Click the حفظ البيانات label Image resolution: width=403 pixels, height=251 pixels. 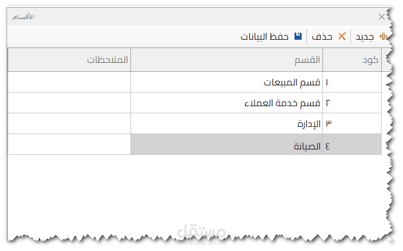pyautogui.click(x=264, y=37)
